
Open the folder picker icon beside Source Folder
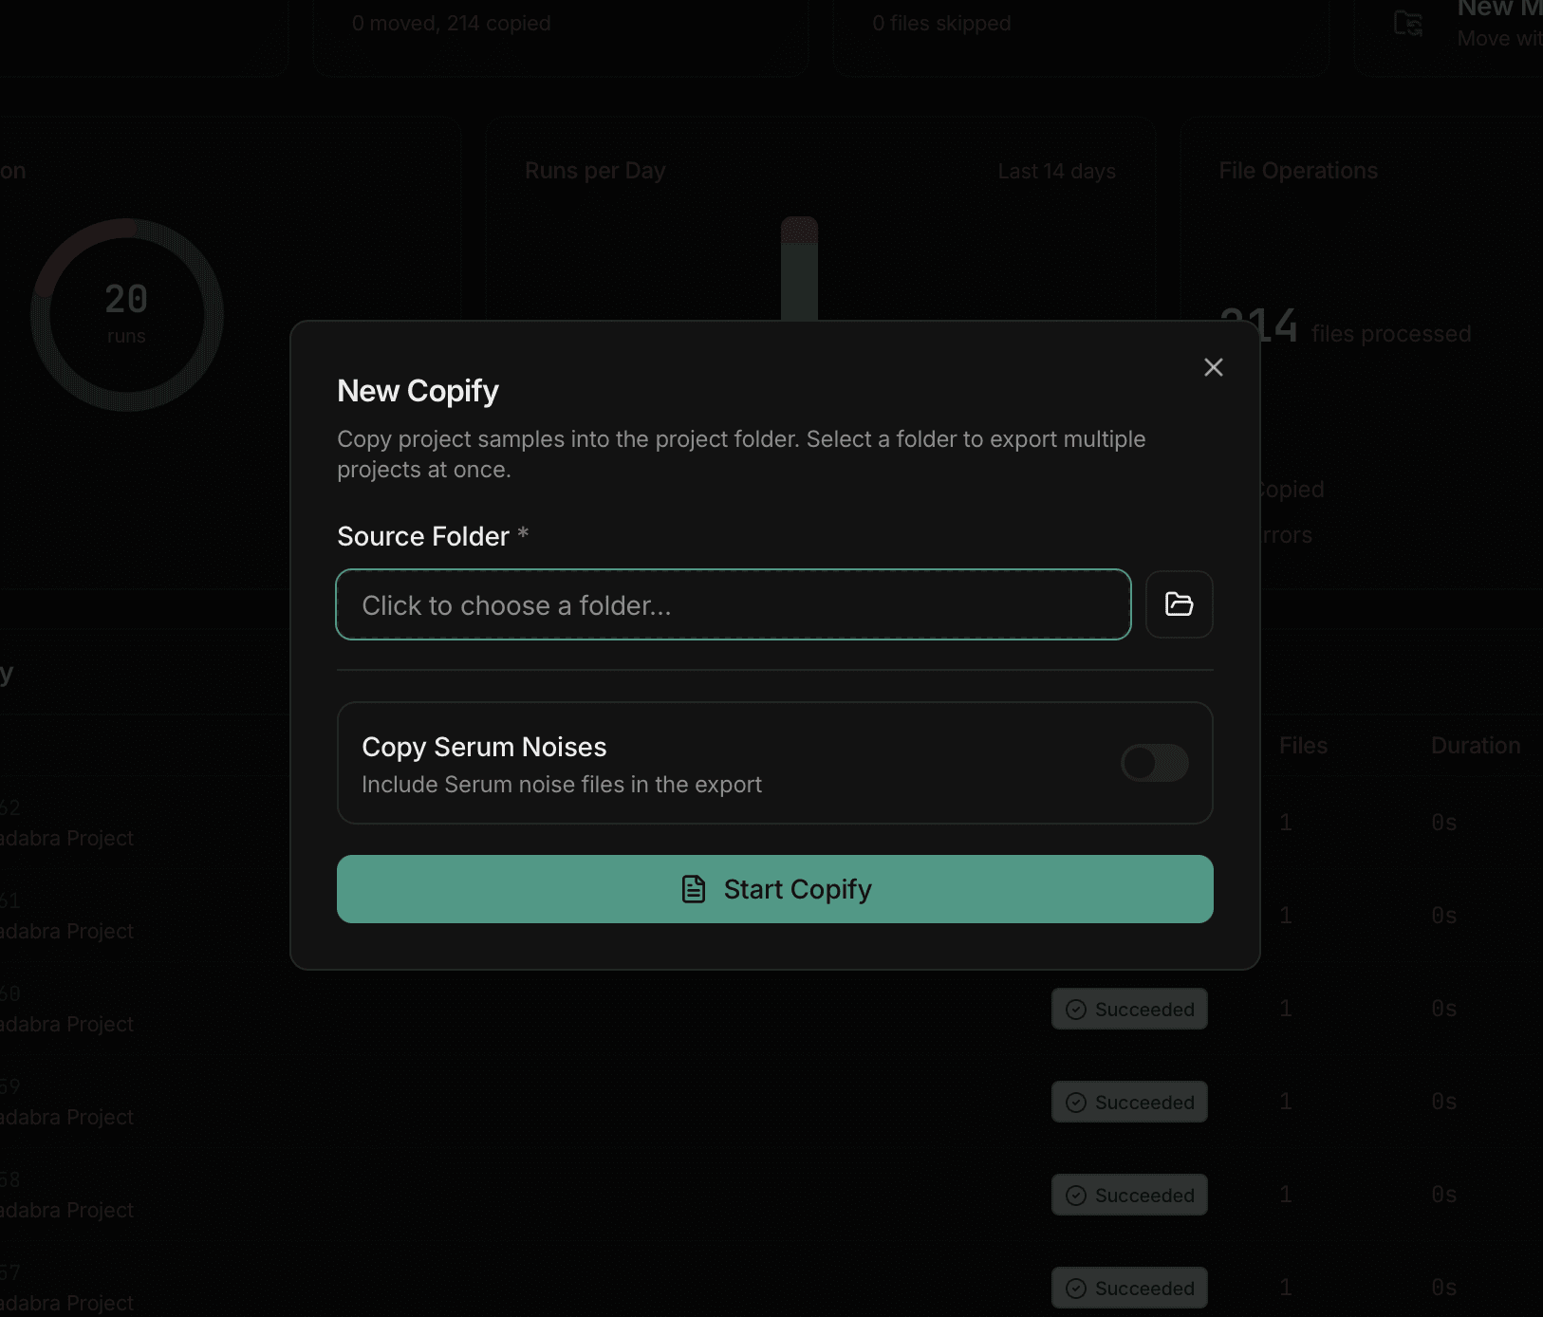point(1179,604)
